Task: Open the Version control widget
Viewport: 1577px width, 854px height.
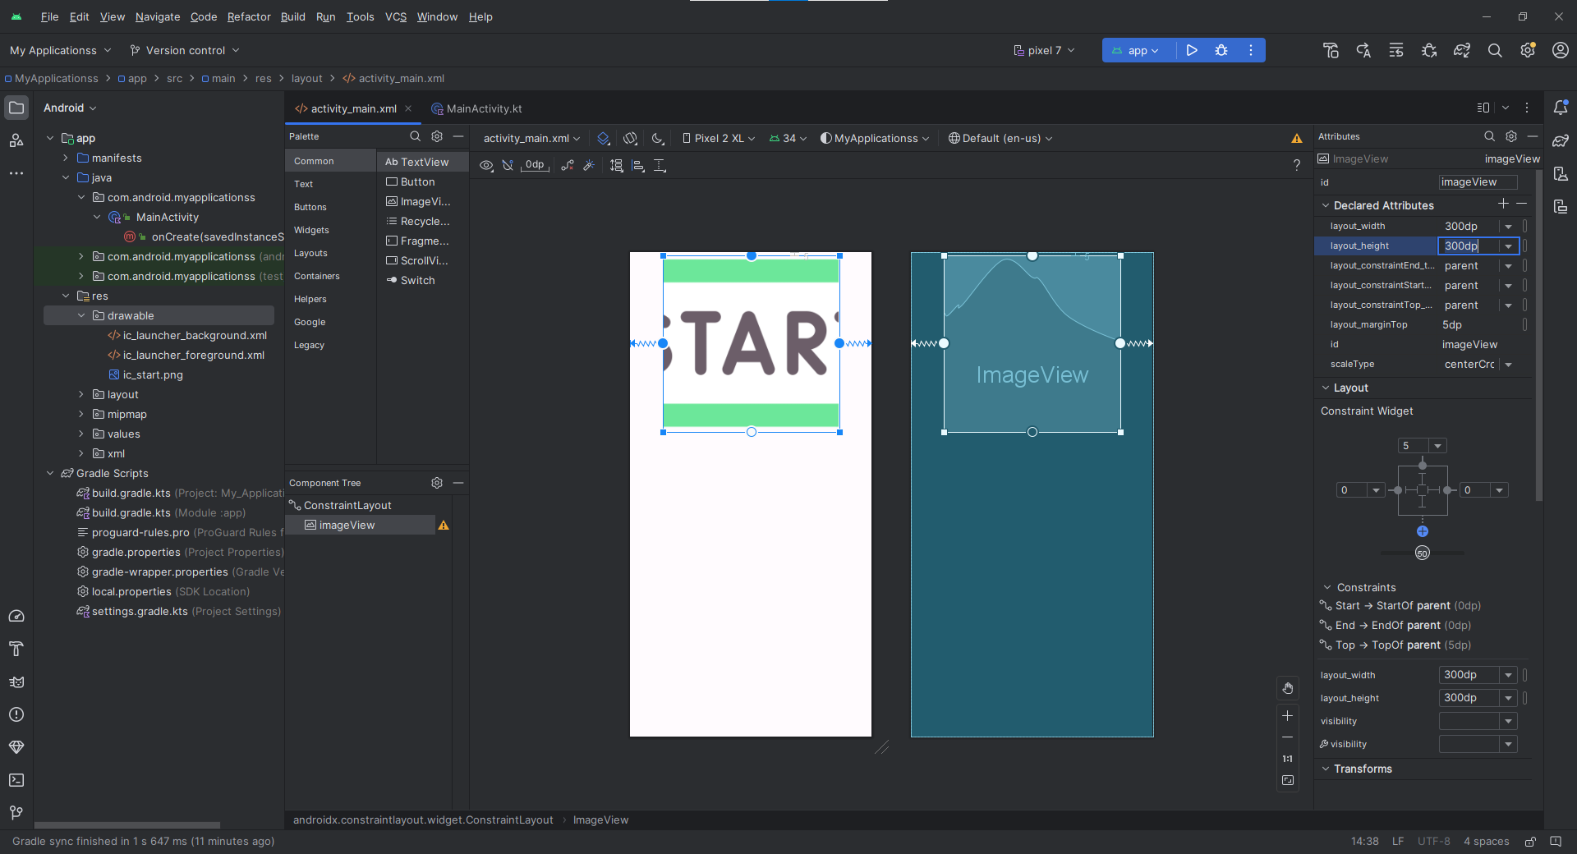Action: (x=184, y=50)
